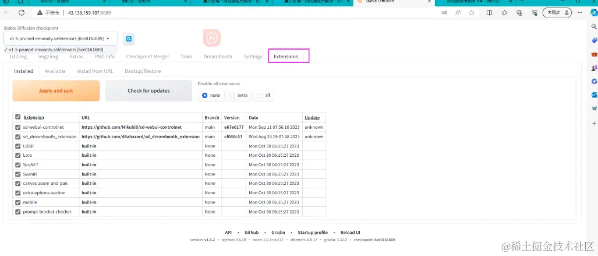This screenshot has height=256, width=598.
Task: Reload the browser page
Action: click(x=22, y=13)
